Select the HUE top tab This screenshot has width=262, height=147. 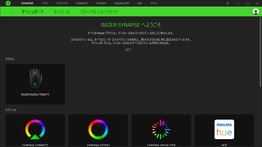pos(140,3)
